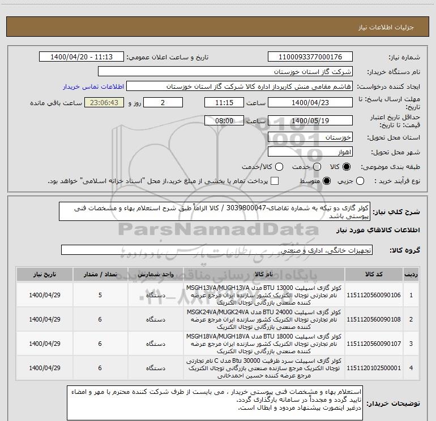Click the response deadline date 1400/04/23

click(x=310, y=102)
